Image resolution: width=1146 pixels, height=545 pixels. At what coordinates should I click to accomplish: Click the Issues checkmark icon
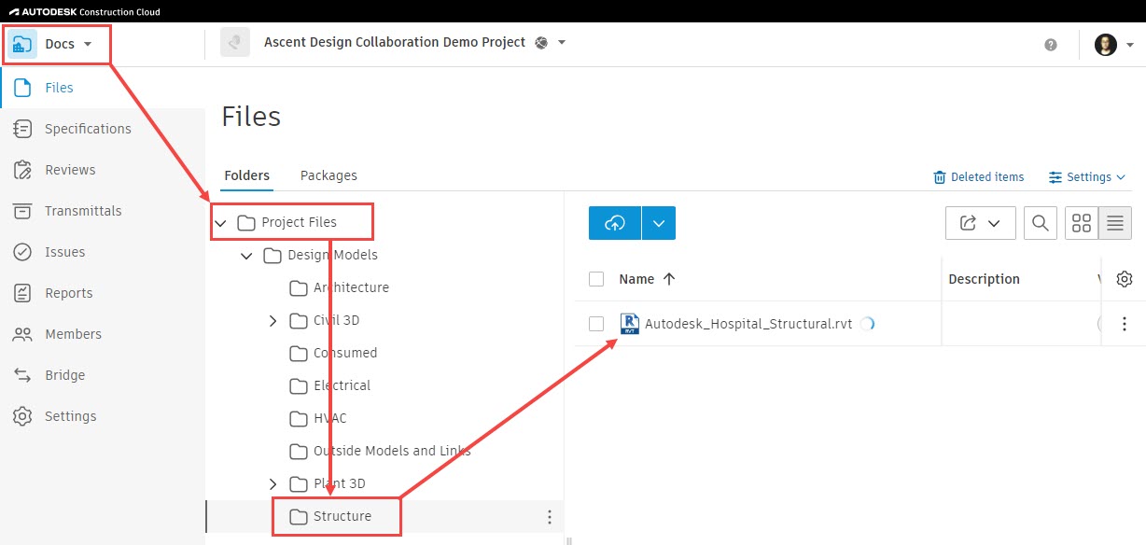coord(23,252)
